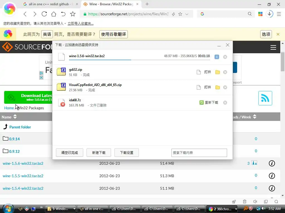View info for wine-1.5.5-win32.tar.bz2

272,176
